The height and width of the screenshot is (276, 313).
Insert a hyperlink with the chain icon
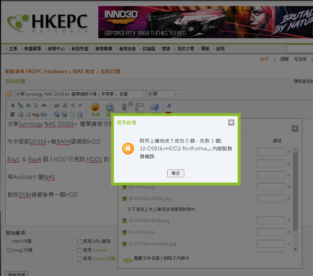(44, 105)
